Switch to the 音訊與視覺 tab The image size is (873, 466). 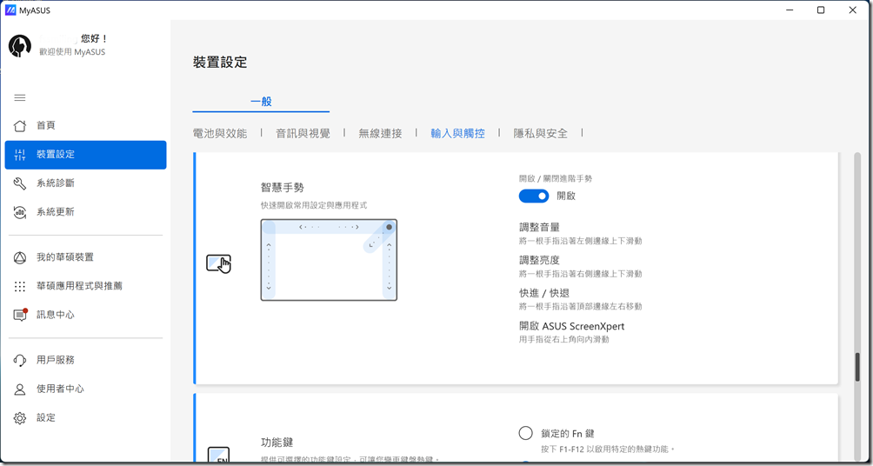(303, 133)
